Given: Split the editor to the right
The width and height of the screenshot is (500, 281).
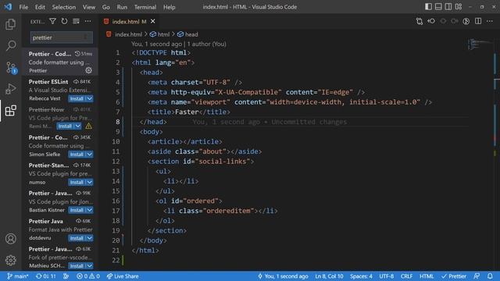Looking at the screenshot, I should [x=477, y=21].
